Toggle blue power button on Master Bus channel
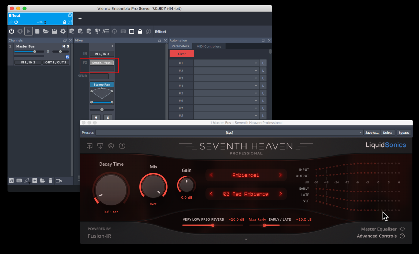419x254 pixels. point(67,57)
